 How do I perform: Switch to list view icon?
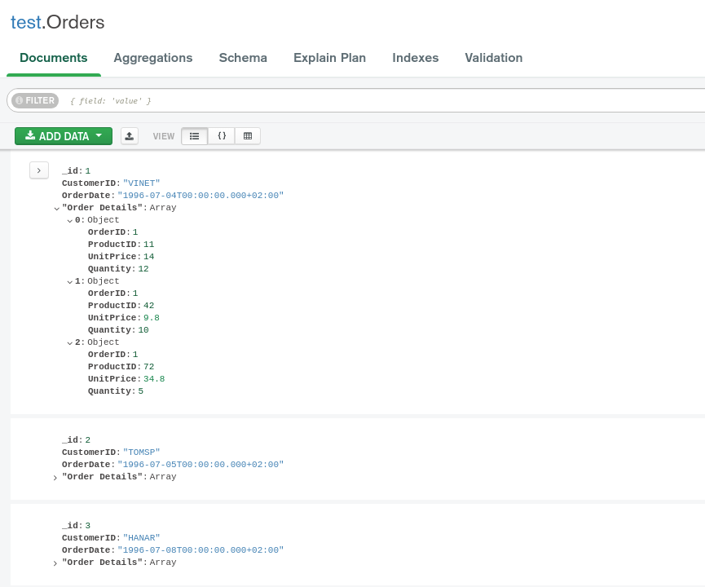click(x=194, y=136)
